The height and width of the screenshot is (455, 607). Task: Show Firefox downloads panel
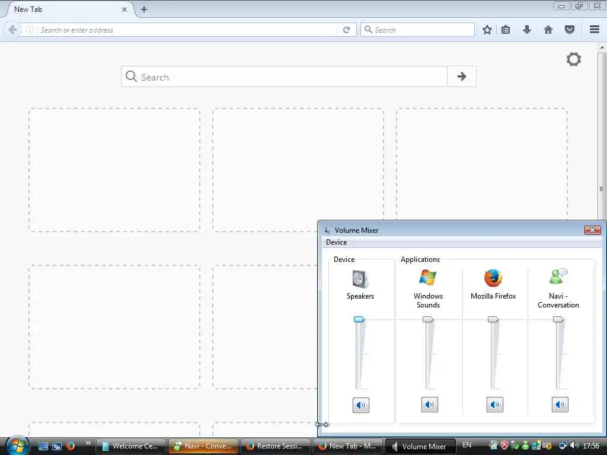click(527, 30)
